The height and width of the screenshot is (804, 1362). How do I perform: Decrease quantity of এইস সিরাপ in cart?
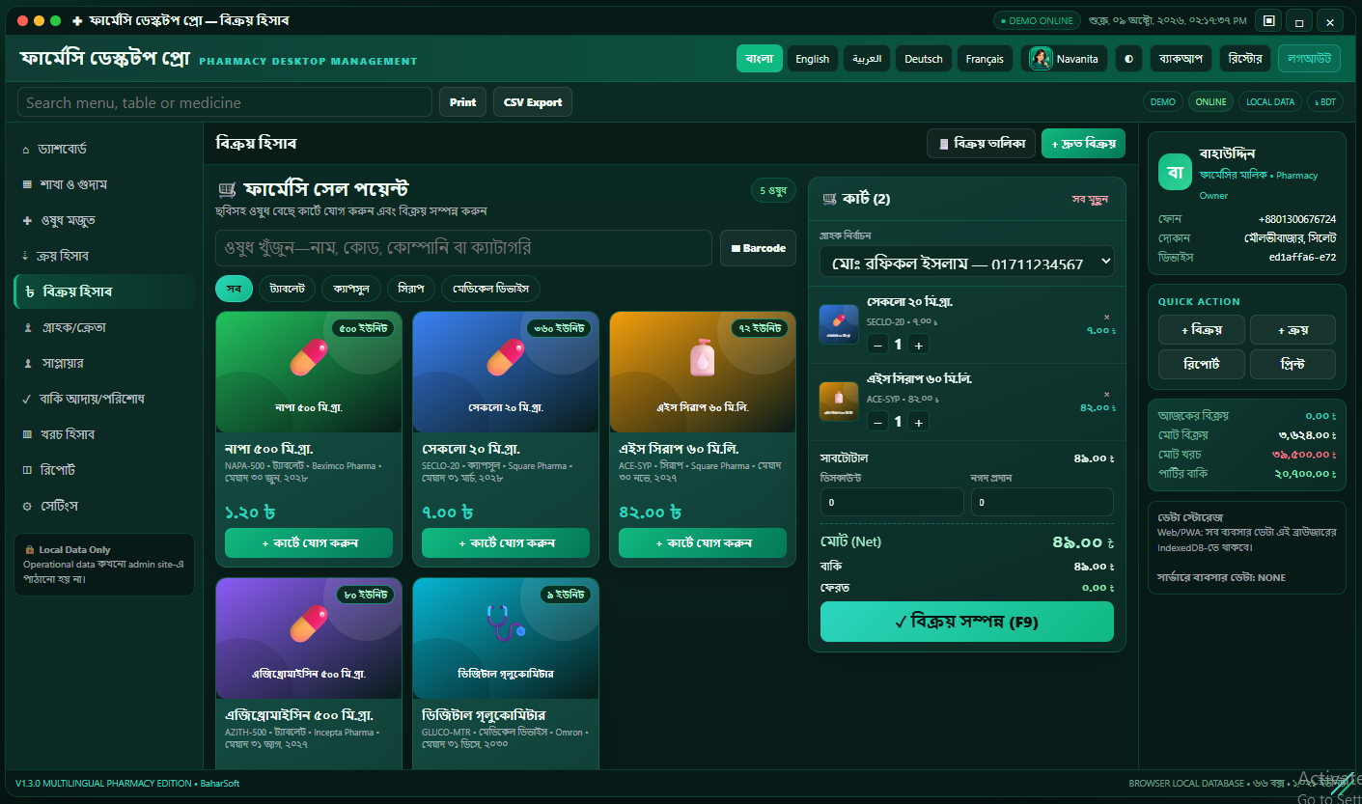pos(878,422)
